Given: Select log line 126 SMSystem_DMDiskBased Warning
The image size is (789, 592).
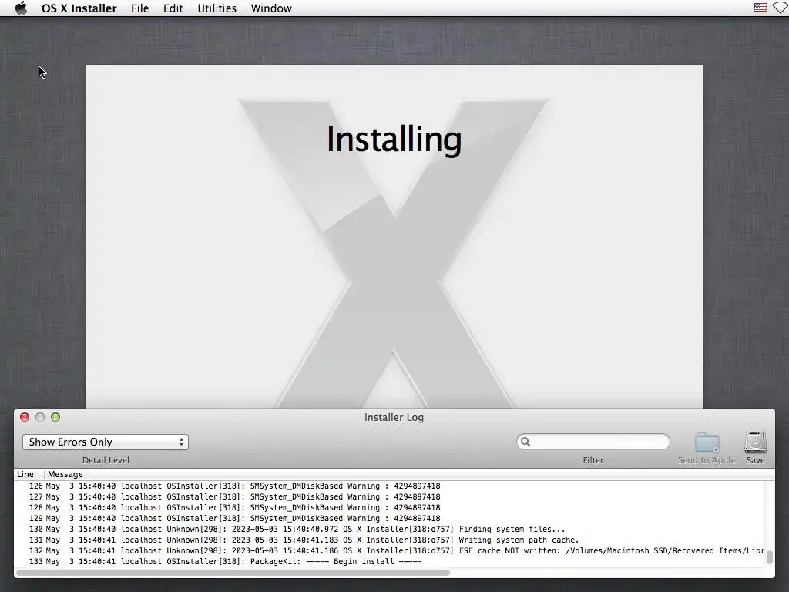Looking at the screenshot, I should coord(390,486).
